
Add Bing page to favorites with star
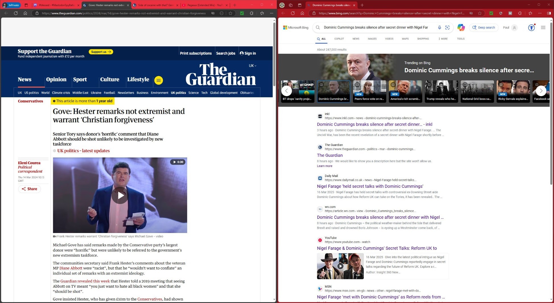pyautogui.click(x=480, y=13)
